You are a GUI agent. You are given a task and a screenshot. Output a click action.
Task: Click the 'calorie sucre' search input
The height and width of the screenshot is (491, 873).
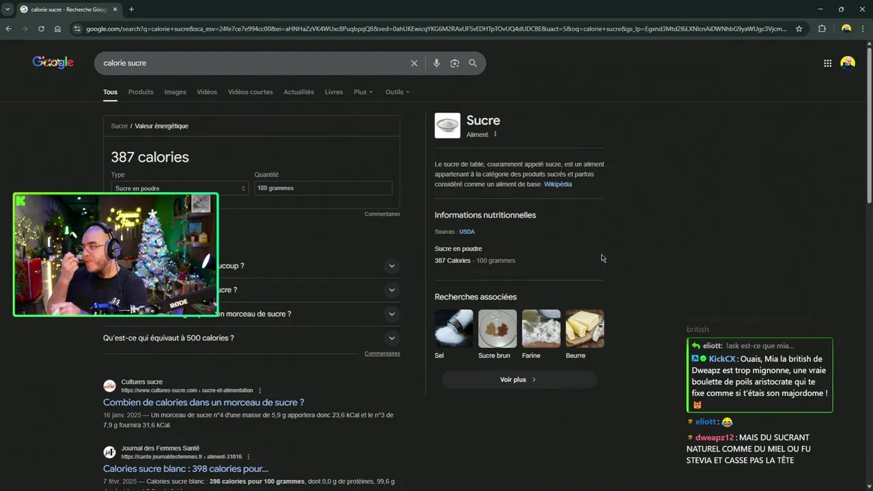(x=252, y=63)
